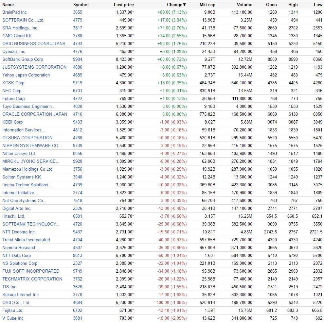Sort by Symbol column header
This screenshot has width=324, height=322.
pos(81,5)
